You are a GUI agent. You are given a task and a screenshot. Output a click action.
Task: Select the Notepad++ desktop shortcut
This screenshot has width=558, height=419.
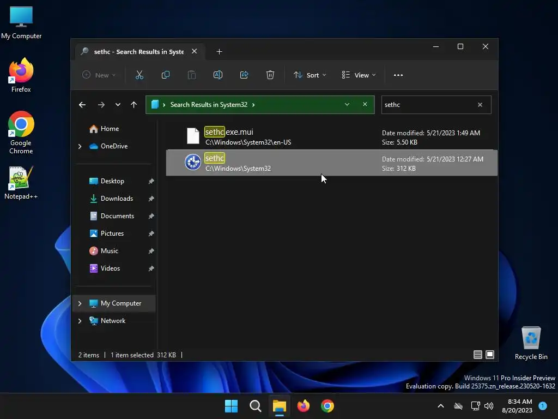click(x=21, y=183)
